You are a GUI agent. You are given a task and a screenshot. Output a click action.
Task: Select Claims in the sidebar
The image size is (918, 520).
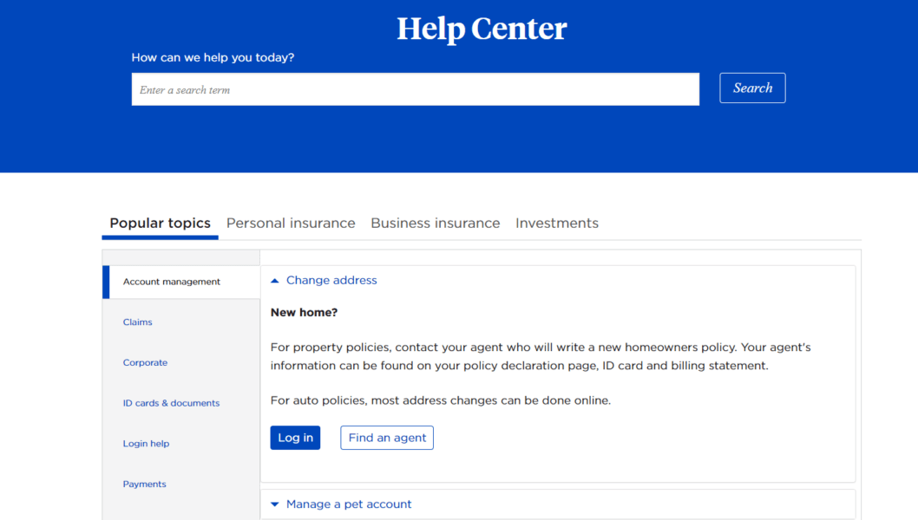(137, 322)
